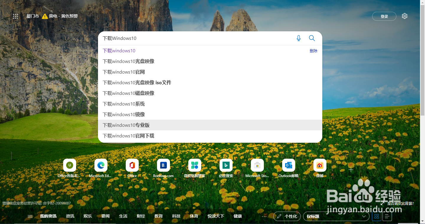
Task: Switch to 体育 tab
Action: click(x=194, y=216)
